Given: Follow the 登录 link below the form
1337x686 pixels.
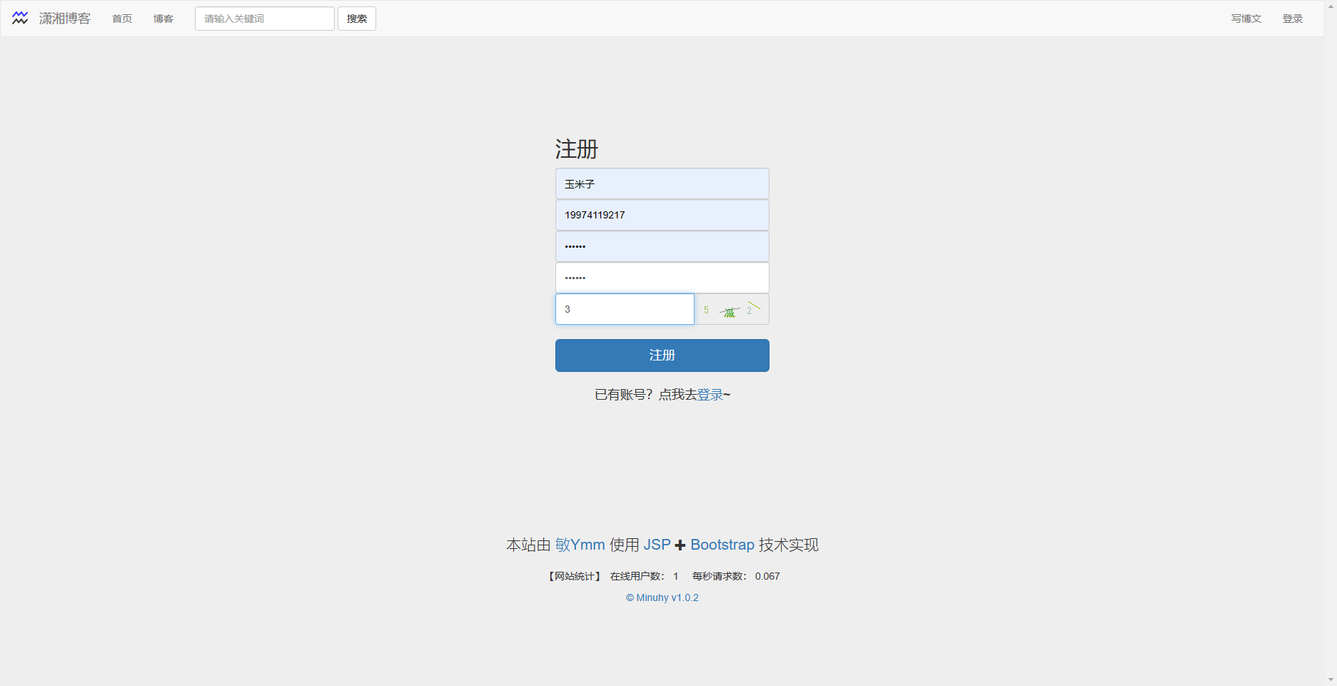Looking at the screenshot, I should [710, 395].
